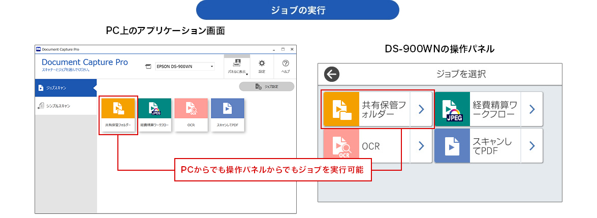
Task: Expand OCR chevron on operation panel
Action: click(x=421, y=145)
